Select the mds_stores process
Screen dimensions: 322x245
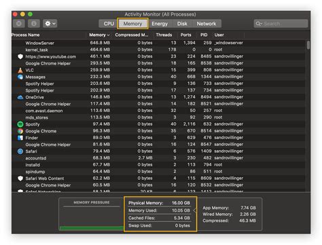pyautogui.click(x=37, y=117)
